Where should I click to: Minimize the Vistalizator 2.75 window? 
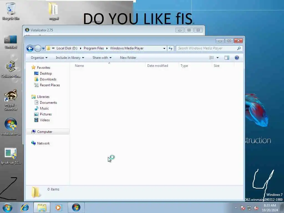[180, 30]
